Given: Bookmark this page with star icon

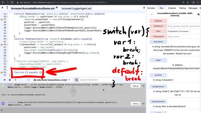Looking at the screenshot, I should tap(188, 2).
